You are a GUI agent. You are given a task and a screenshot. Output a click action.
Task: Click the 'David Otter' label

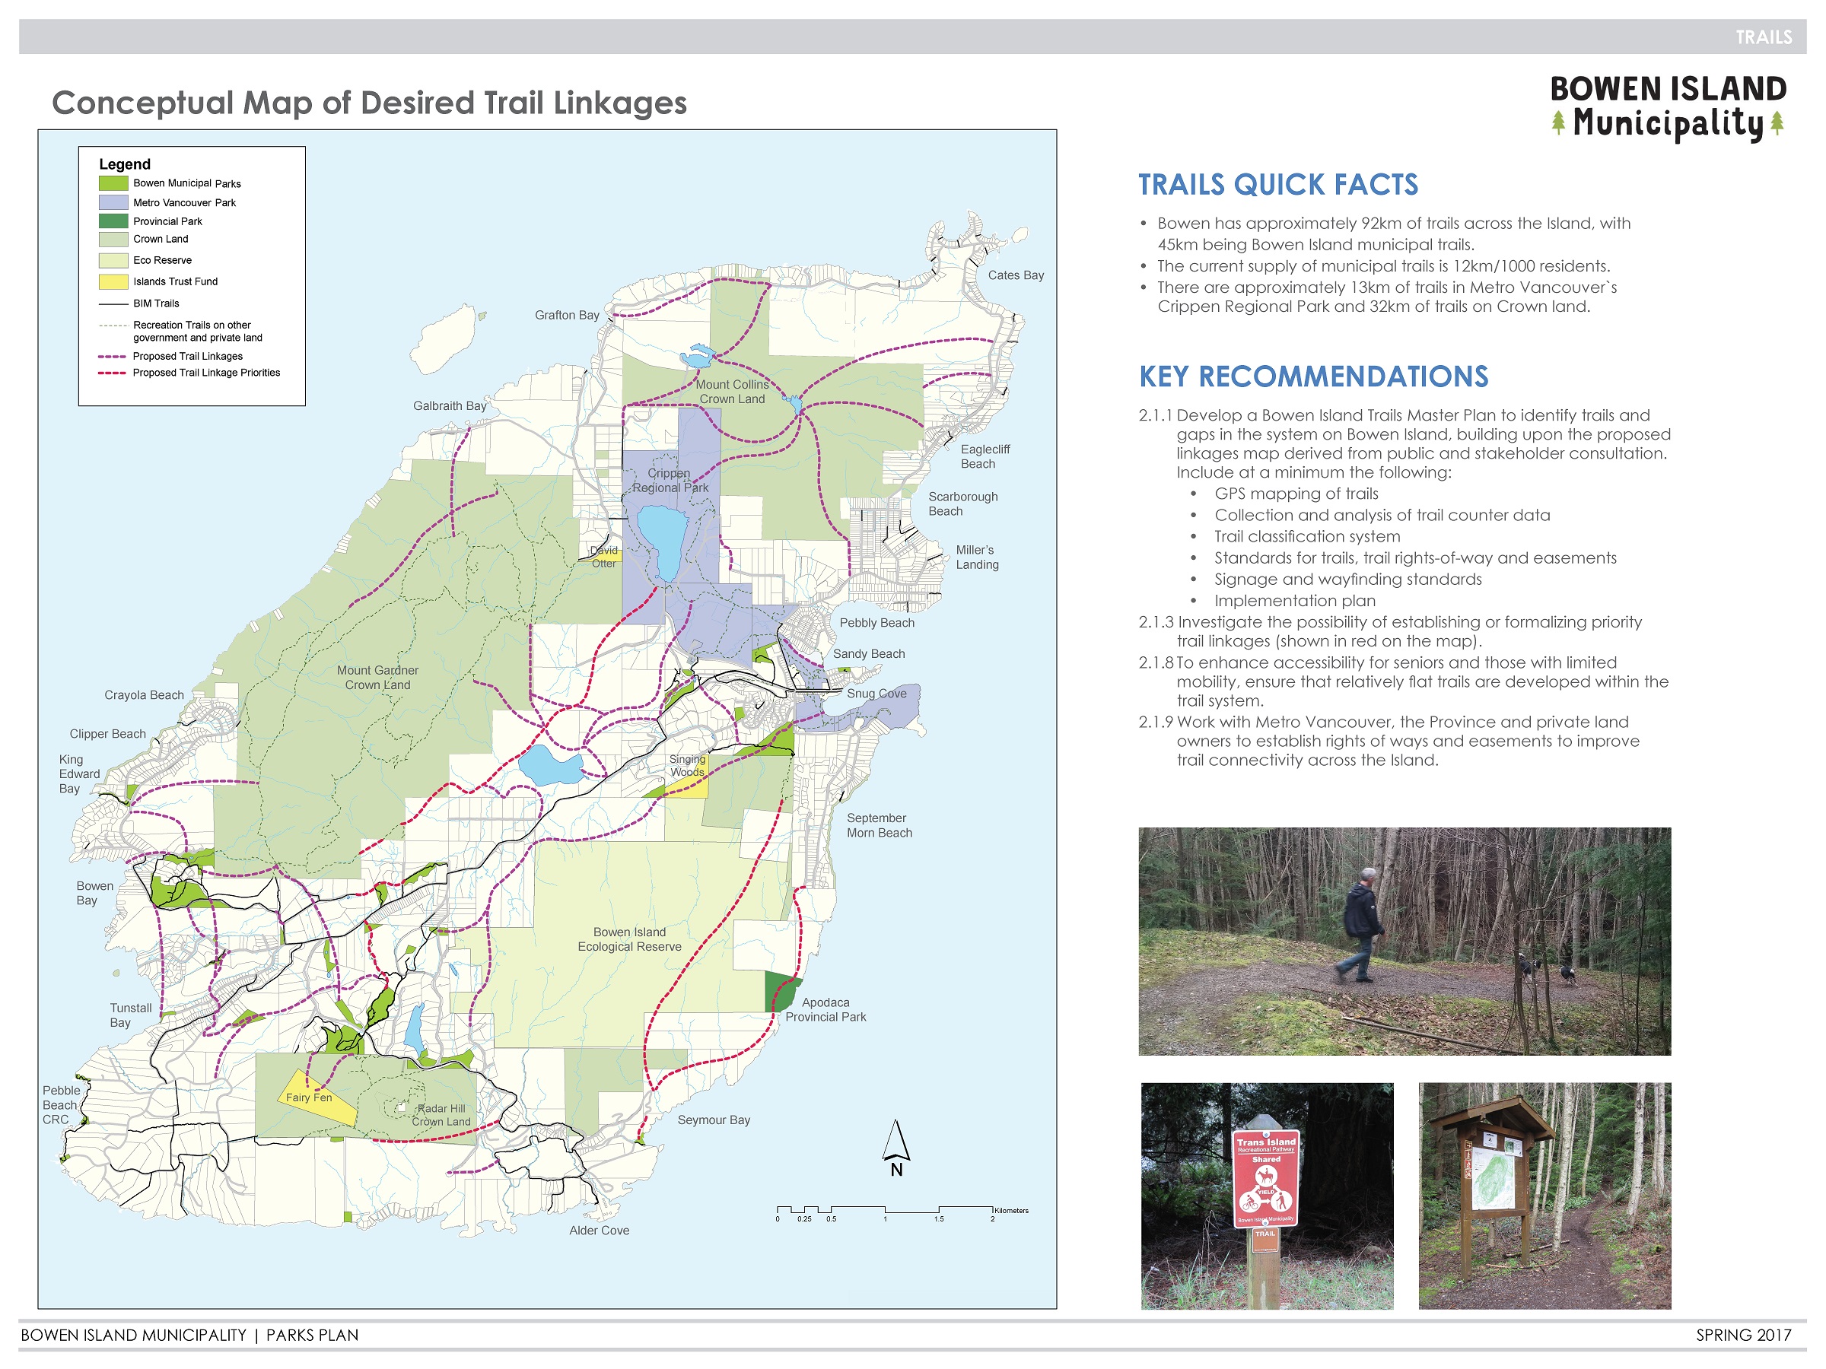click(603, 557)
